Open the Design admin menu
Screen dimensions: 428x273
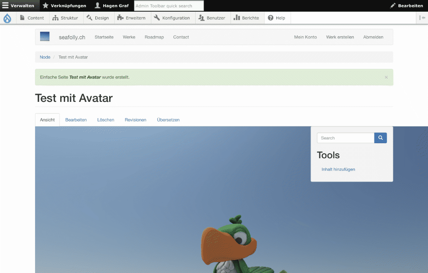click(x=98, y=18)
